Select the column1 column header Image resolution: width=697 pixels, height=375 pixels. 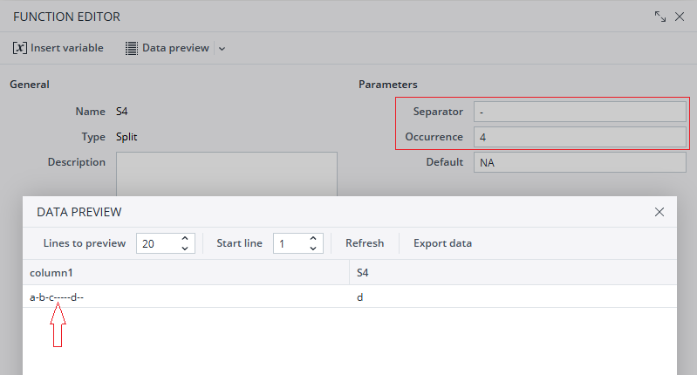coord(185,273)
